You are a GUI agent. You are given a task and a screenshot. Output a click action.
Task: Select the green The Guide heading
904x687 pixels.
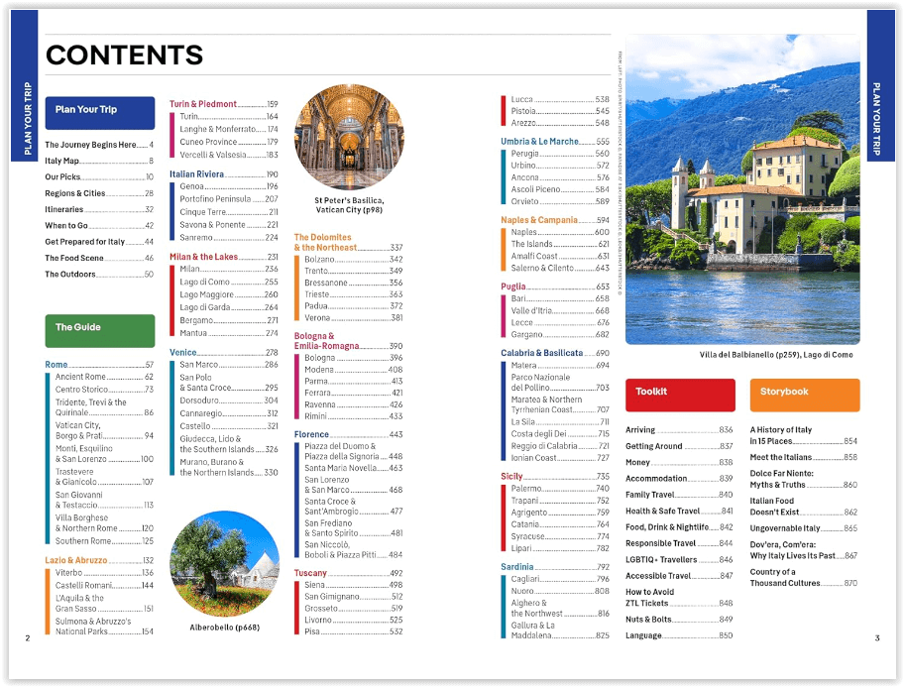99,328
